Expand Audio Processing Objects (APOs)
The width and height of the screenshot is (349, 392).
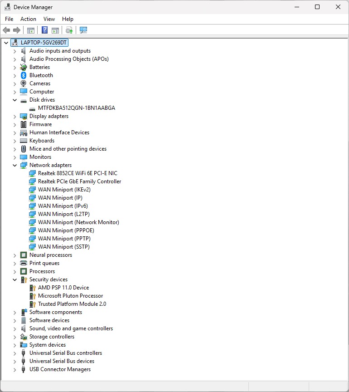pyautogui.click(x=15, y=59)
